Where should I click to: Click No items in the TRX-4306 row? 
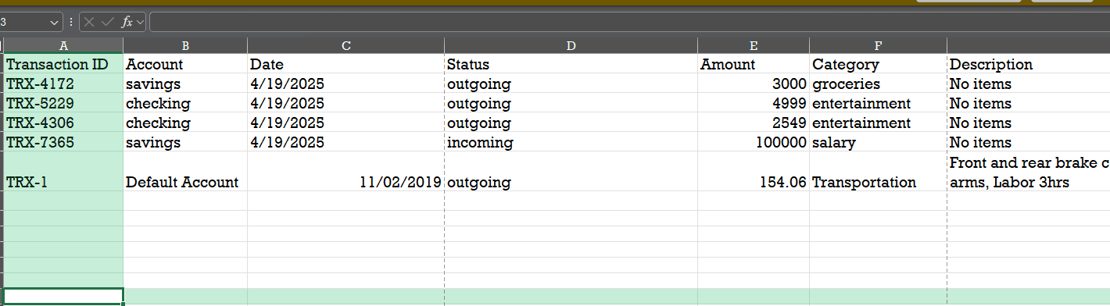coord(1029,123)
